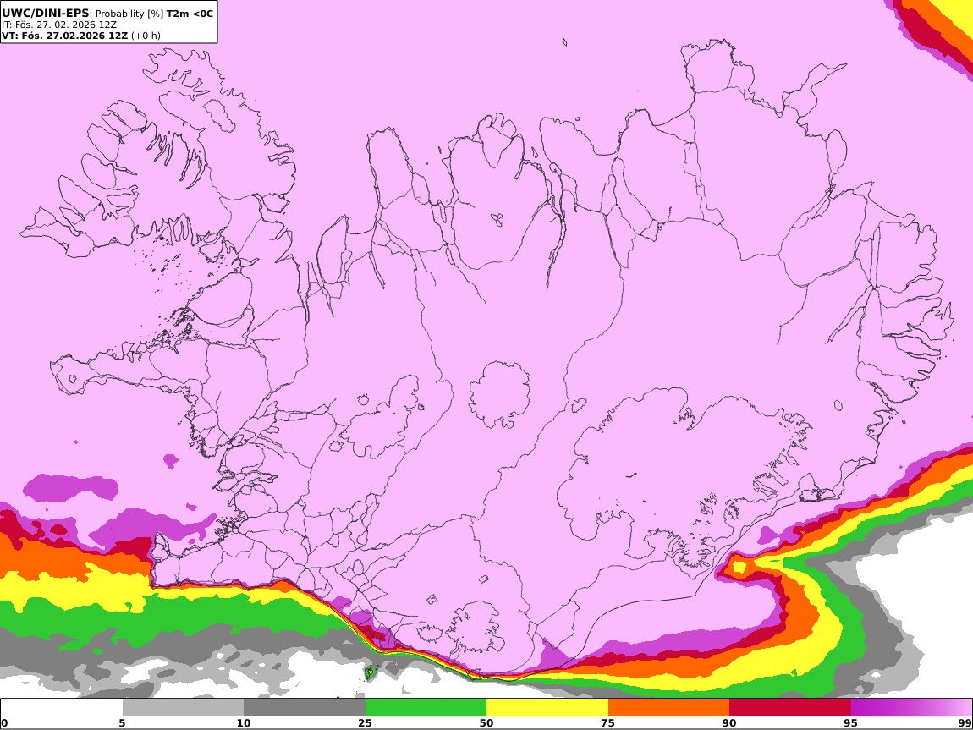Click the orange 75–90% colorbar segment

[x=669, y=708]
